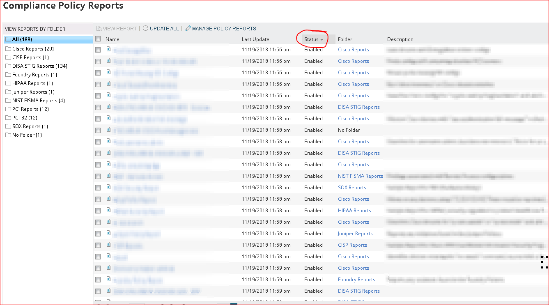The image size is (549, 305).
Task: Check the box for HIPAA Reports table row
Action: point(98,211)
